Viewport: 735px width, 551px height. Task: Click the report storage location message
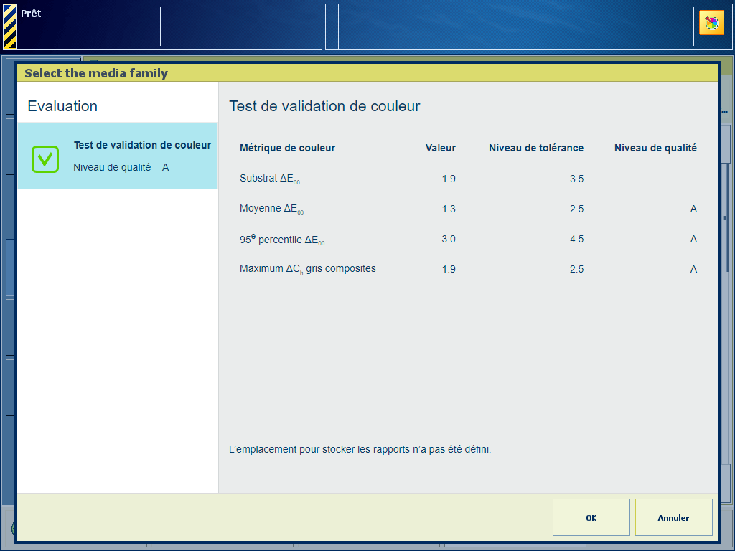click(360, 450)
